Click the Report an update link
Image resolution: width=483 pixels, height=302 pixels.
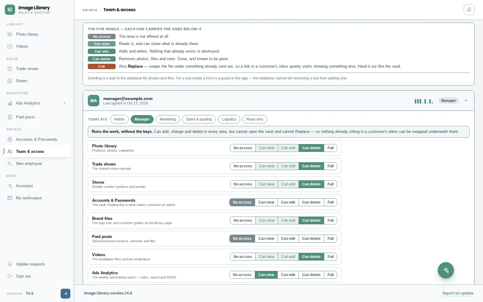coord(458,293)
